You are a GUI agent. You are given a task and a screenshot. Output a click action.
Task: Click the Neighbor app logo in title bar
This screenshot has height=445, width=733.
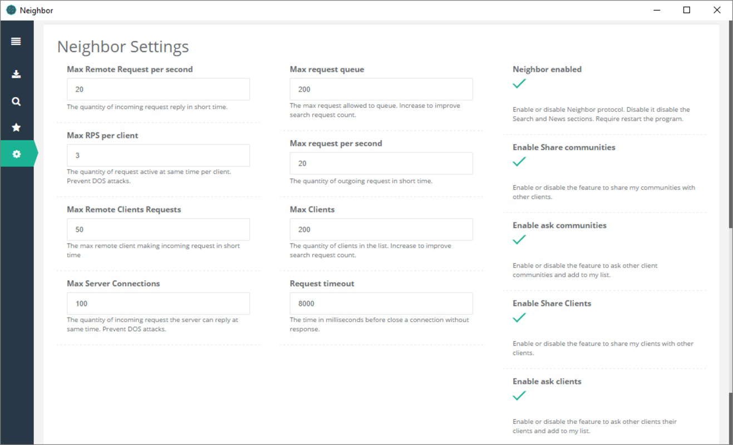pos(11,10)
